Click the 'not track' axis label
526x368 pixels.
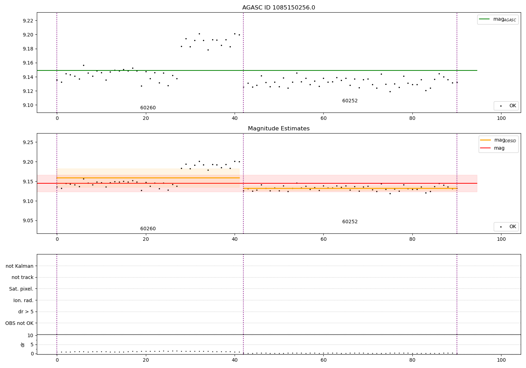tap(22, 278)
